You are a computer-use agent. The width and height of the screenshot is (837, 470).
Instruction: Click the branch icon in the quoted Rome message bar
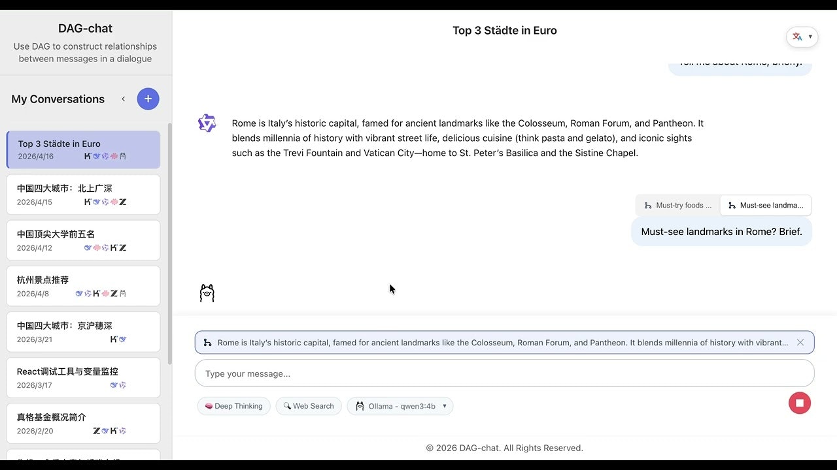207,342
